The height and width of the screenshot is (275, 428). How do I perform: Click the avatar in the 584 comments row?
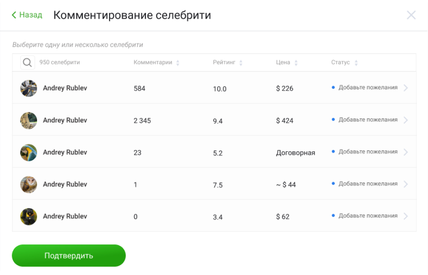click(29, 88)
